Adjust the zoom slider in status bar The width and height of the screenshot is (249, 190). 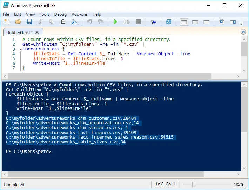click(x=194, y=184)
